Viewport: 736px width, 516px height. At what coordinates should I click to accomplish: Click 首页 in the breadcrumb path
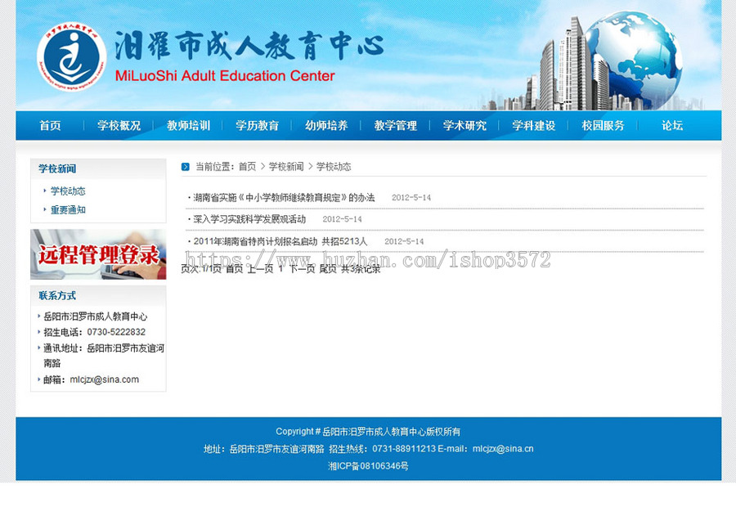tap(247, 167)
